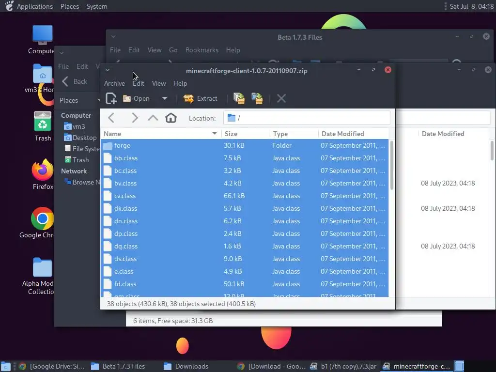Toggle Name column sort arrow
Screen dimensions: 496x372
[215, 134]
